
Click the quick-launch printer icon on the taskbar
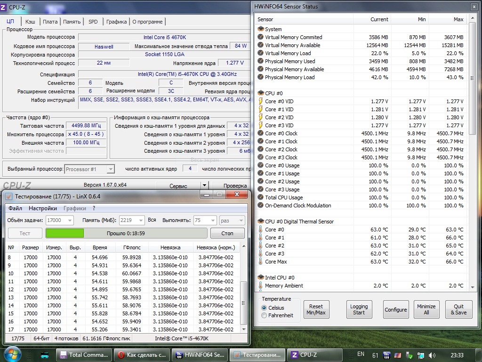coord(45,355)
